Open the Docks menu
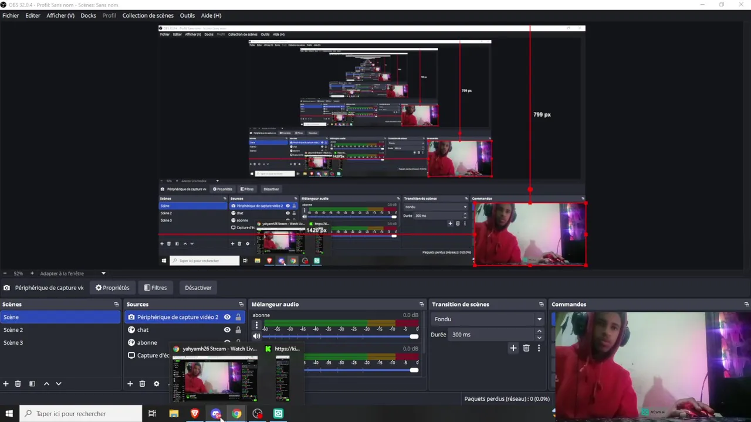Screen dimensions: 751x422 click(x=89, y=15)
